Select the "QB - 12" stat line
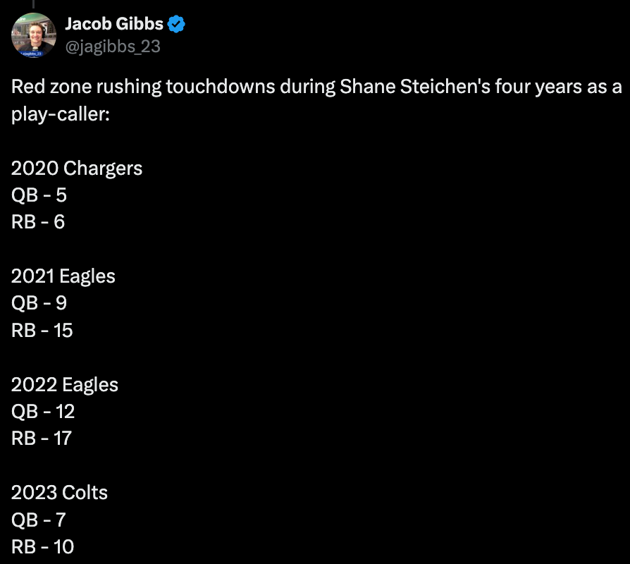This screenshot has height=564, width=630. [43, 411]
